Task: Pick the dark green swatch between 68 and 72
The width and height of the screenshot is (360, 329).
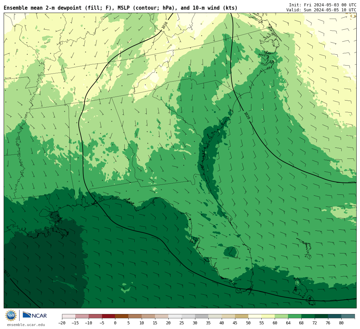Action: (x=308, y=316)
